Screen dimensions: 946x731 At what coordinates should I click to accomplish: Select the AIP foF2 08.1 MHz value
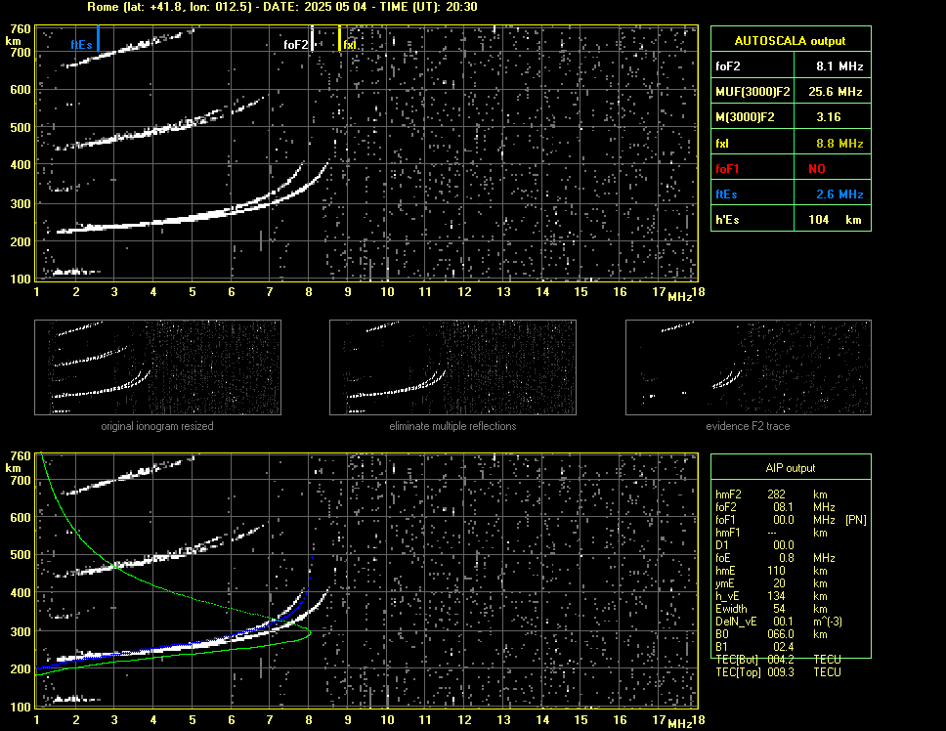coord(803,507)
